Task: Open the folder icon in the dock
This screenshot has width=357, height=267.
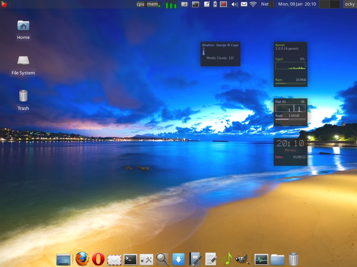Action: click(277, 260)
